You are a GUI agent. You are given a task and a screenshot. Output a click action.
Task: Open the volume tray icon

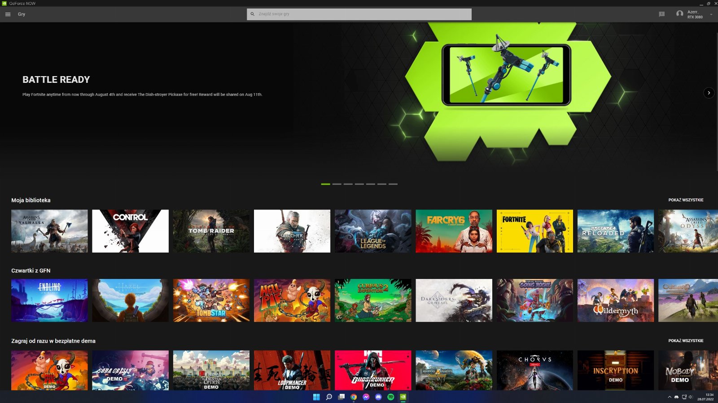click(691, 397)
